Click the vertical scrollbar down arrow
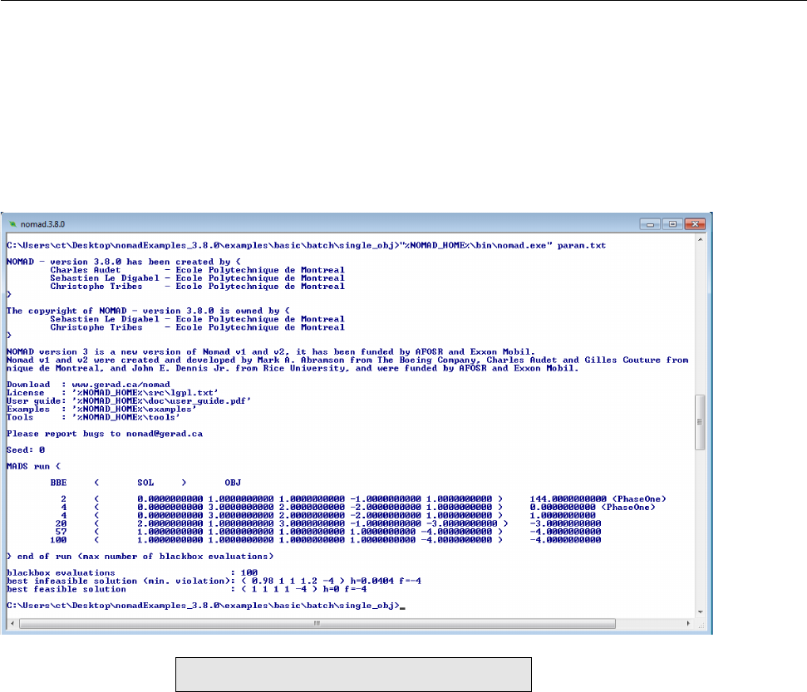 tap(700, 611)
